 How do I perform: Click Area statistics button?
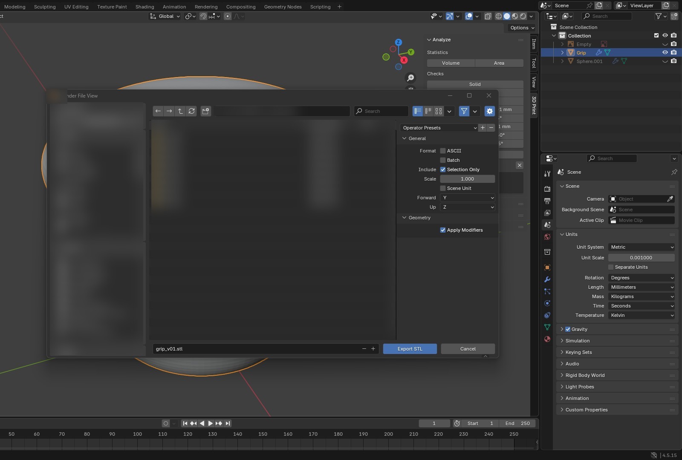click(x=499, y=63)
